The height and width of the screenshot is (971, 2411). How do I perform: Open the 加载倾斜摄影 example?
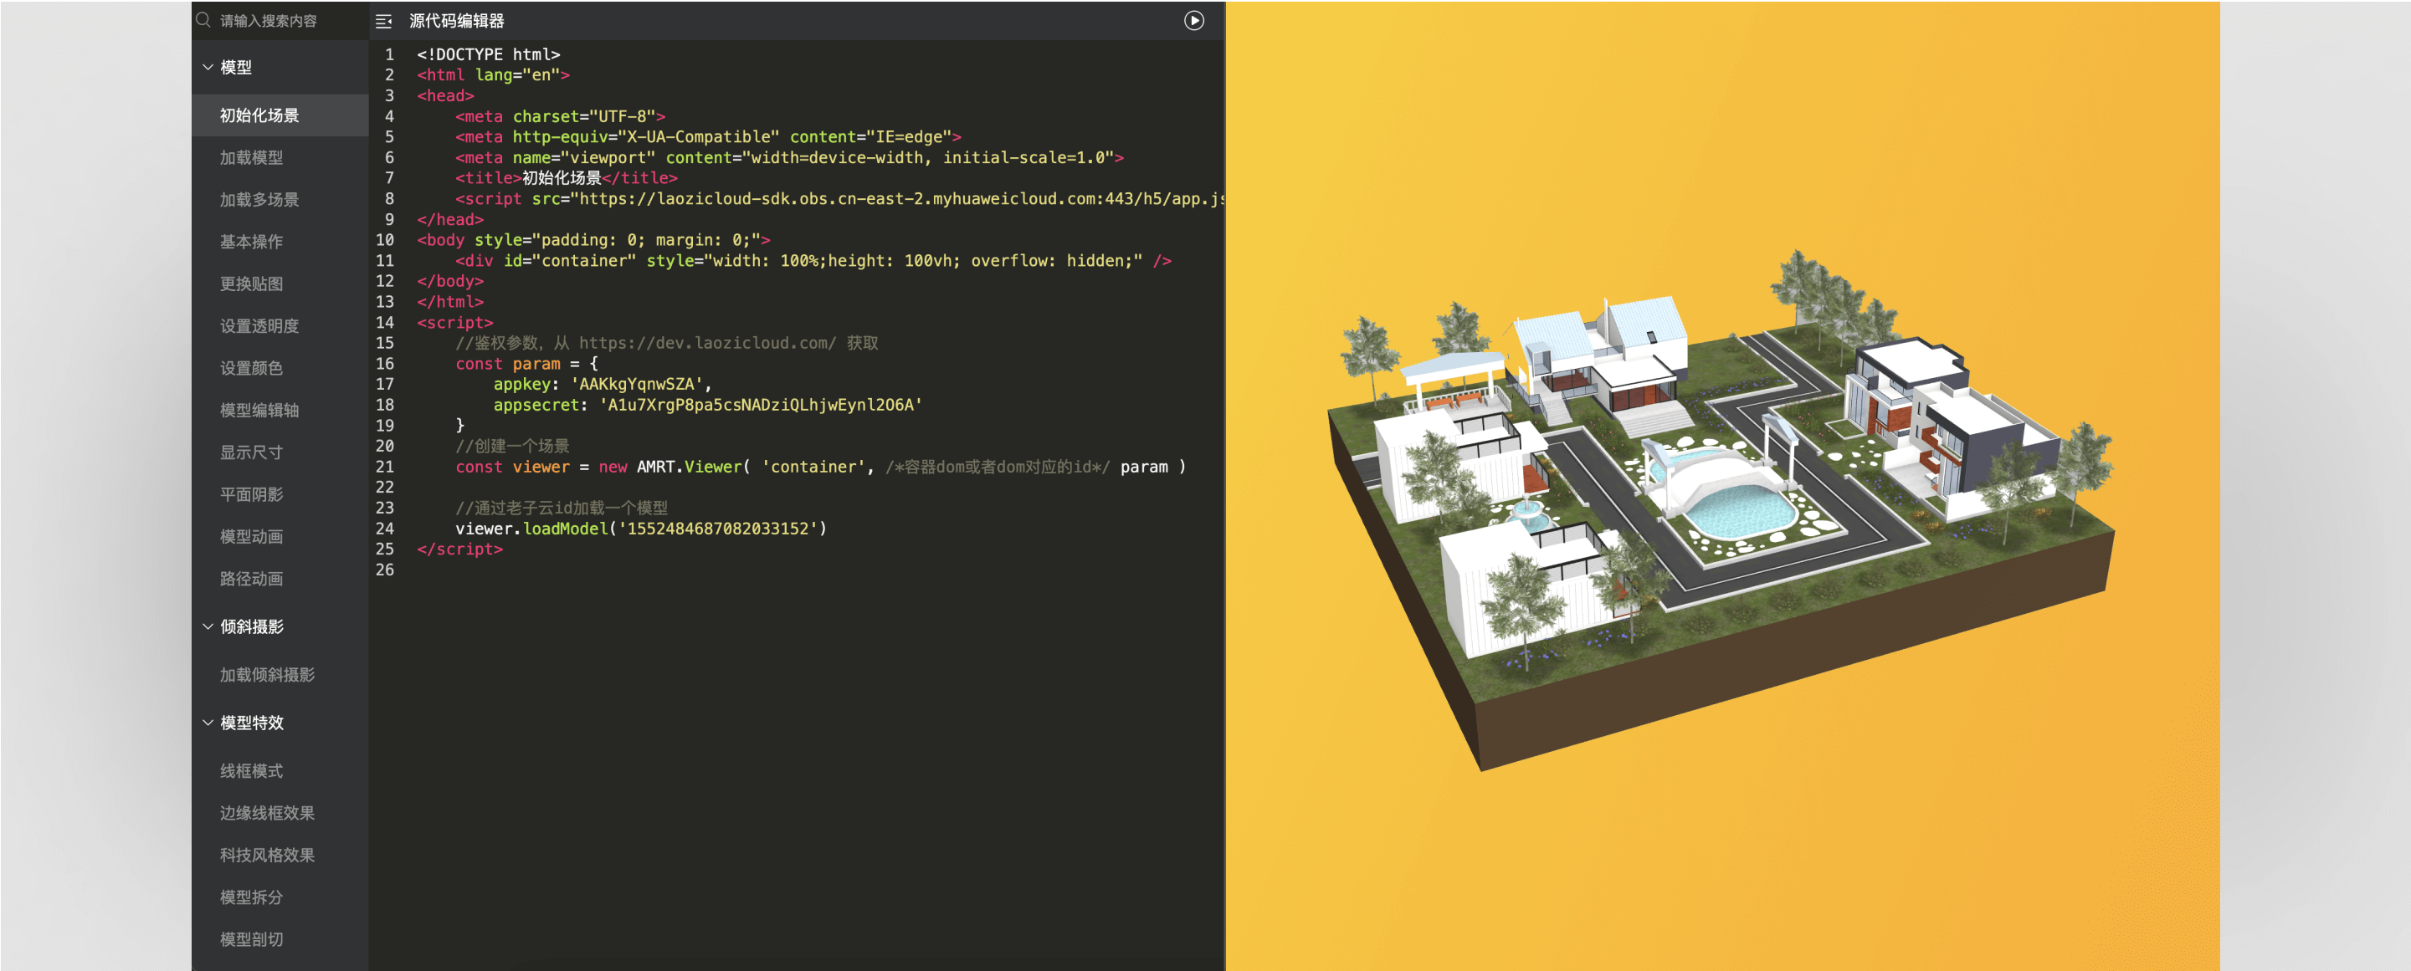pyautogui.click(x=267, y=674)
